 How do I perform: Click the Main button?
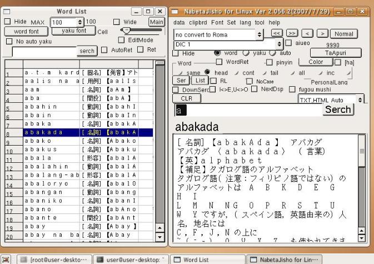(x=157, y=22)
